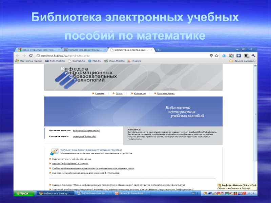
Task: Click the 'Буфер обмена (24 из 24)' notification
Action: pyautogui.click(x=236, y=186)
